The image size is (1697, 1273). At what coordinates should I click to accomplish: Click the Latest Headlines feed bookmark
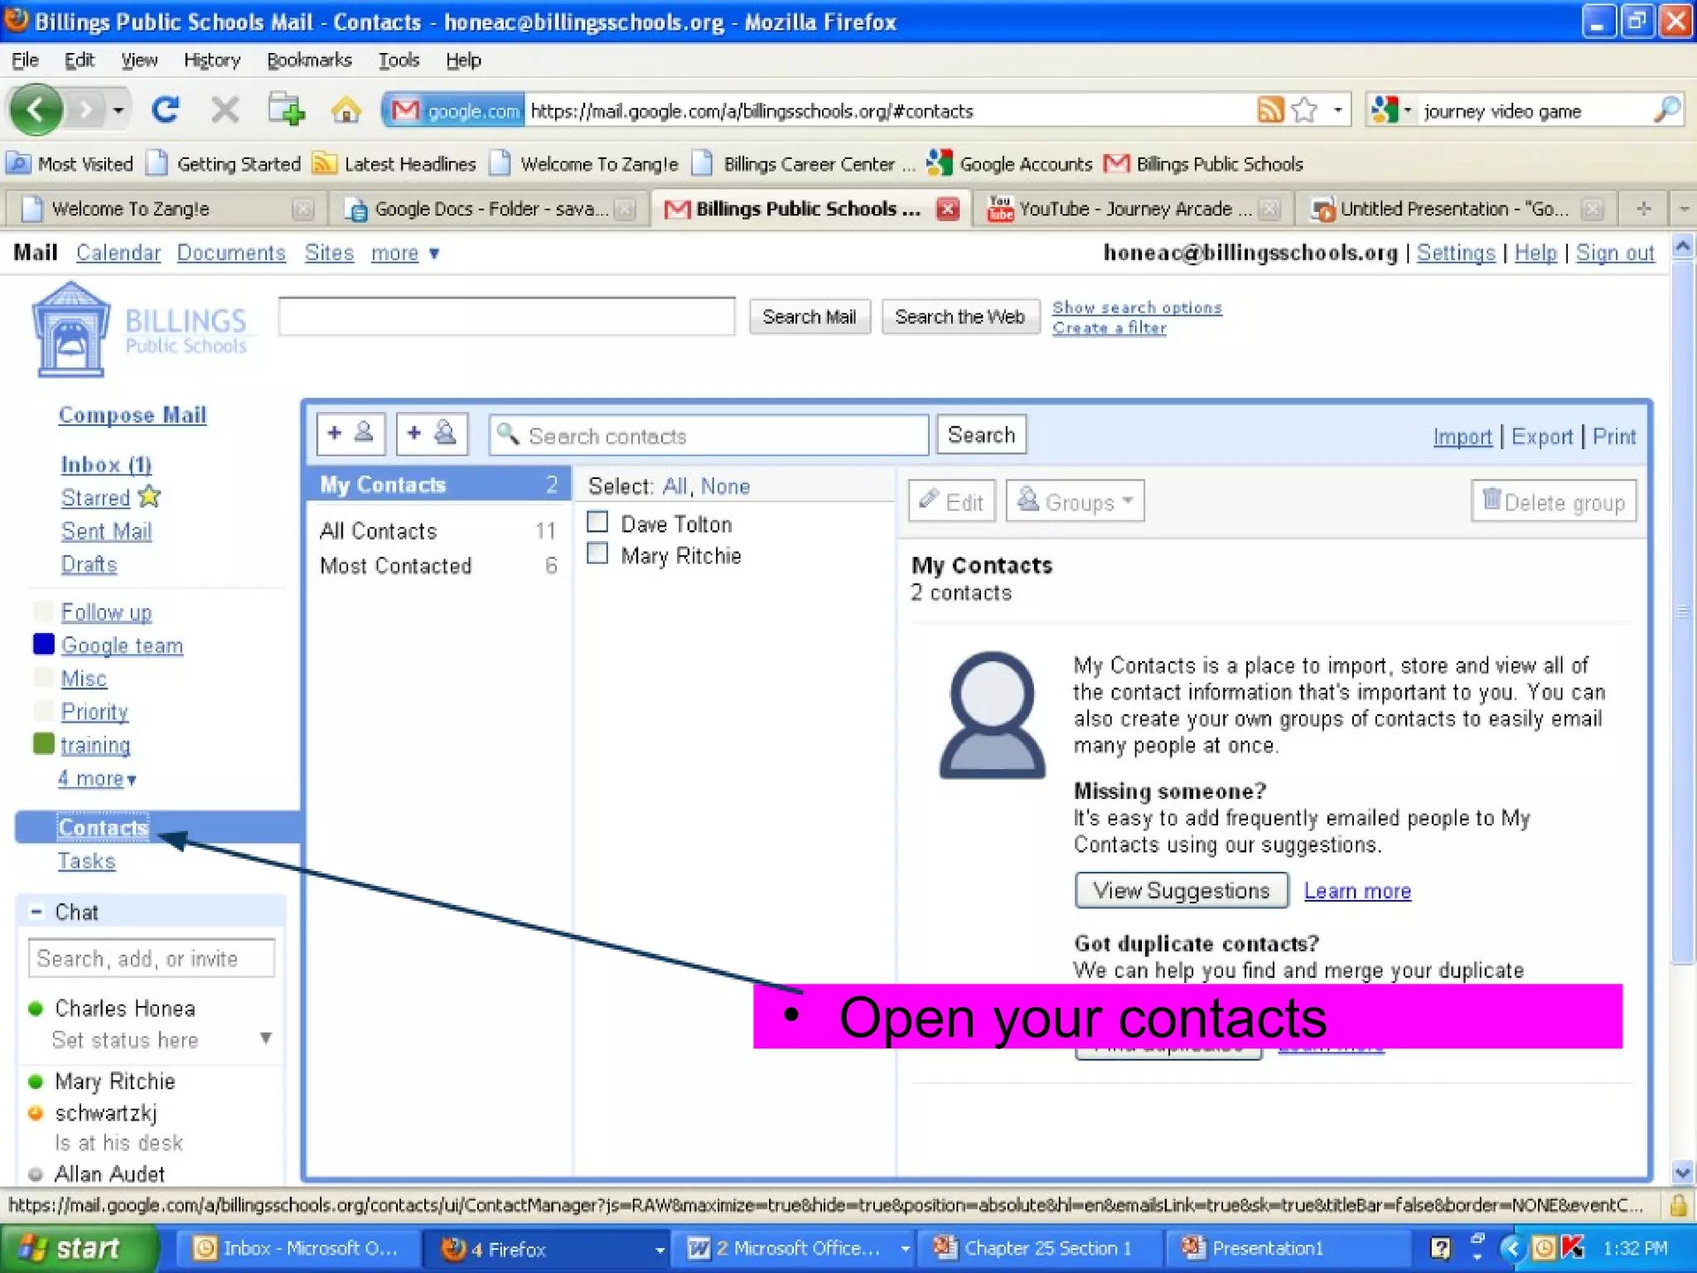[394, 164]
